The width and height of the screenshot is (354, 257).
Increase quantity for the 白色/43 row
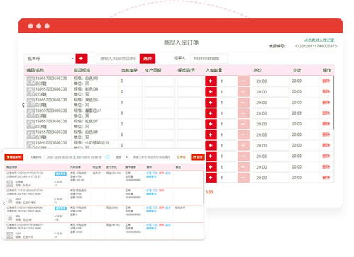(211, 81)
